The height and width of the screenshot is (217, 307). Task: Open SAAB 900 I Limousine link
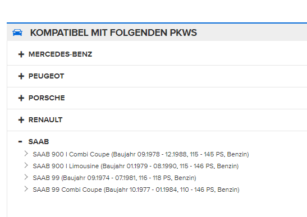(136, 166)
